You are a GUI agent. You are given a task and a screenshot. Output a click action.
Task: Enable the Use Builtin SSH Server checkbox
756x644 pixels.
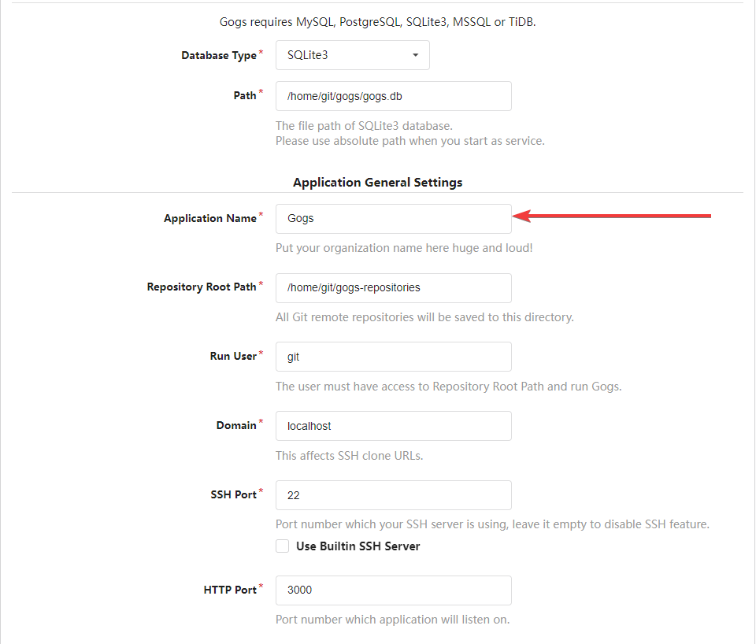[283, 546]
